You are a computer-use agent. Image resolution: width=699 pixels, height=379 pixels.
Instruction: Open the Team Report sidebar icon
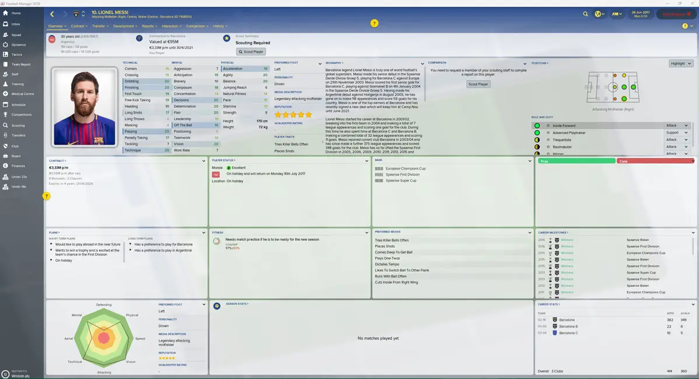tap(5, 64)
